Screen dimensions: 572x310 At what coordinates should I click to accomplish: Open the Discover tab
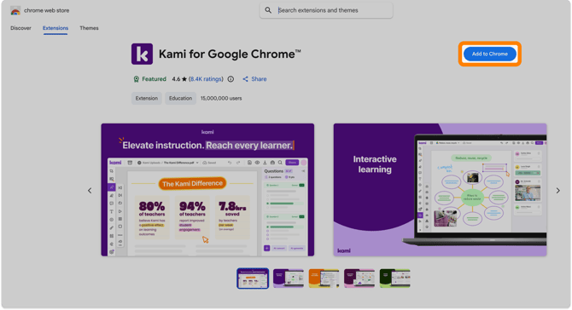coord(20,28)
